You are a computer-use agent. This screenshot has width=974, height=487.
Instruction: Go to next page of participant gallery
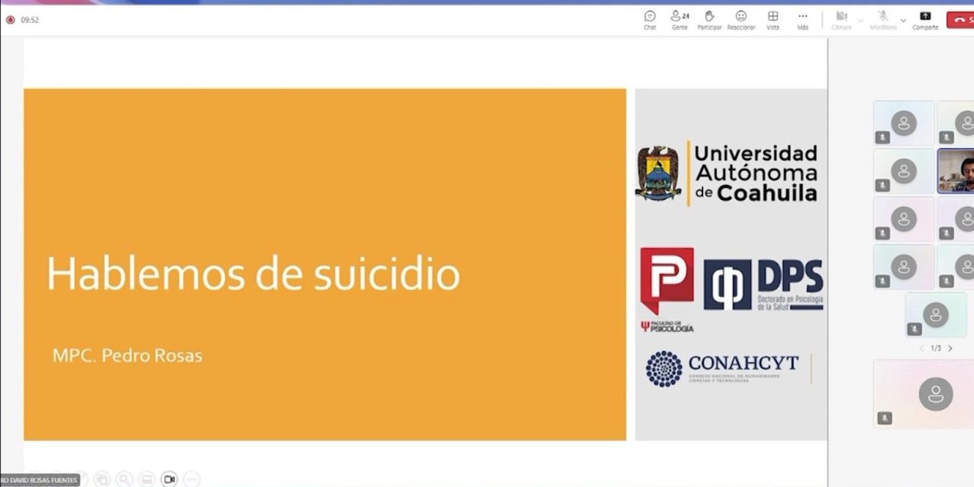[x=950, y=349]
